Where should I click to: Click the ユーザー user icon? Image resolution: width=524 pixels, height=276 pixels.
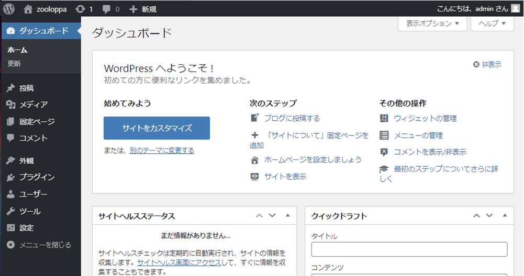point(10,194)
